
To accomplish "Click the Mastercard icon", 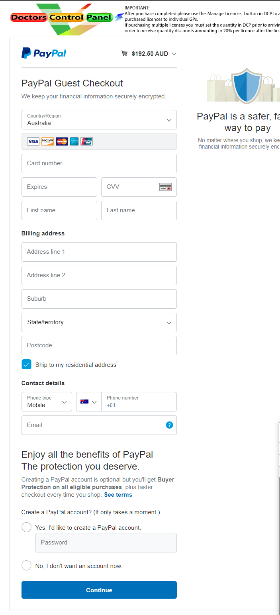I will click(x=62, y=141).
